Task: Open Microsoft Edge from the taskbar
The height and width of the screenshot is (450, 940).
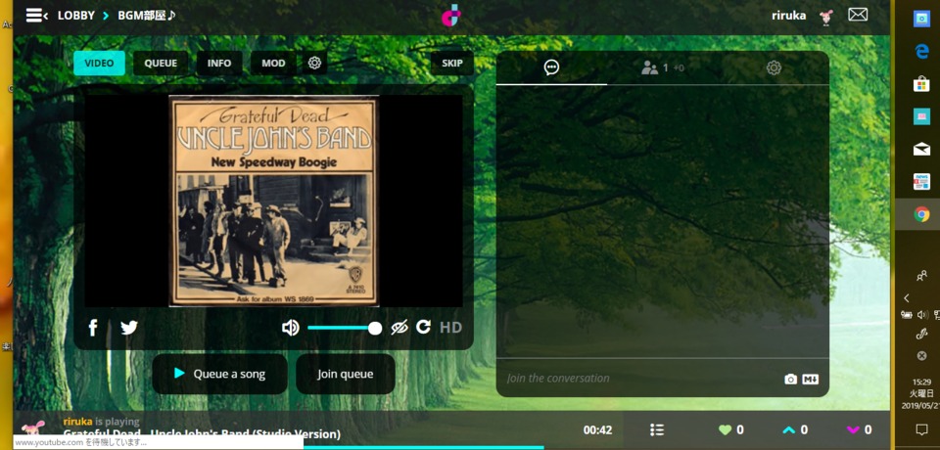Action: [921, 52]
